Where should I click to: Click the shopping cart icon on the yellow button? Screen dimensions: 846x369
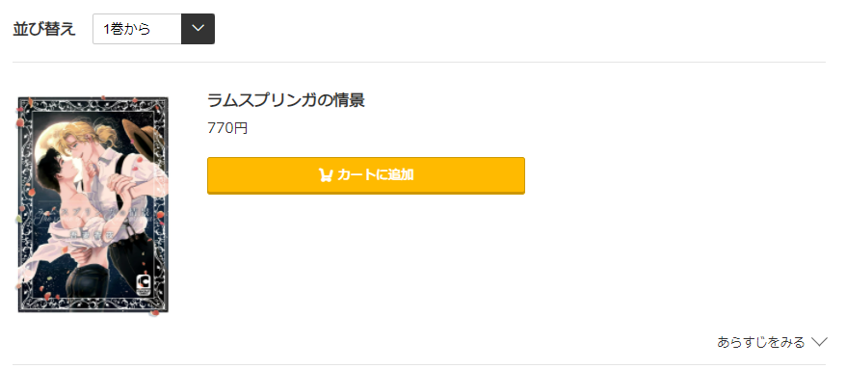(326, 174)
